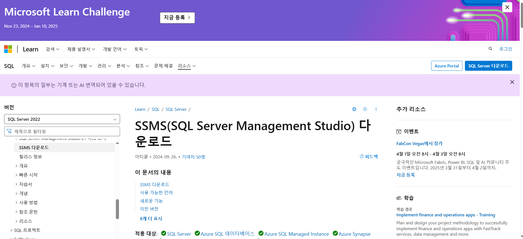
Task: Jump to 이전 버전 section
Action: coord(149,209)
